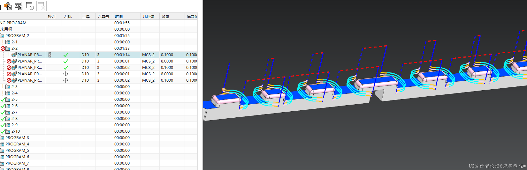Select program group 2-7
The height and width of the screenshot is (170, 527).
[14, 112]
